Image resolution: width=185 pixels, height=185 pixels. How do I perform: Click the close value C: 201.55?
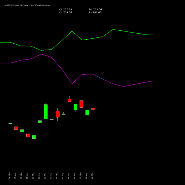point(65,10)
